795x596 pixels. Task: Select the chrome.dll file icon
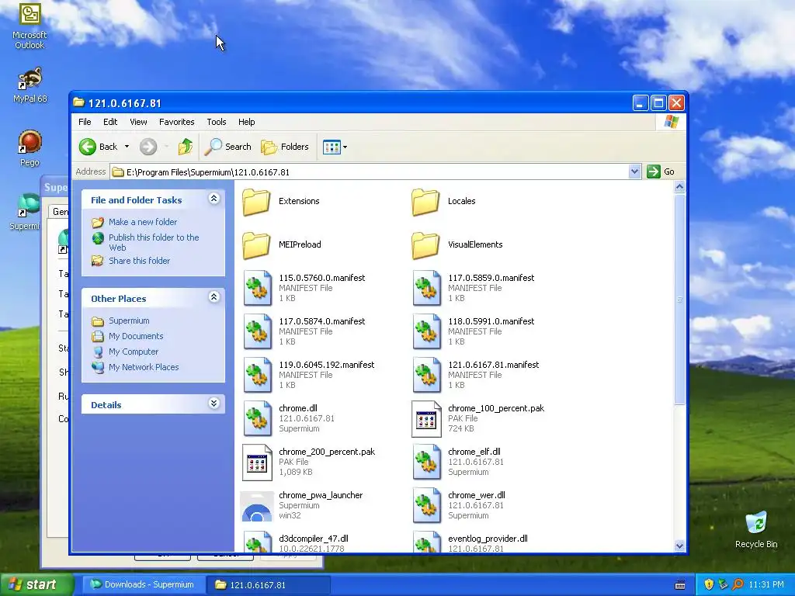coord(257,418)
